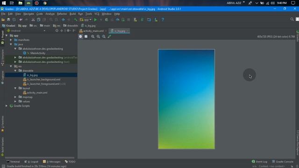Reset image zoom to actual size

tap(104, 36)
